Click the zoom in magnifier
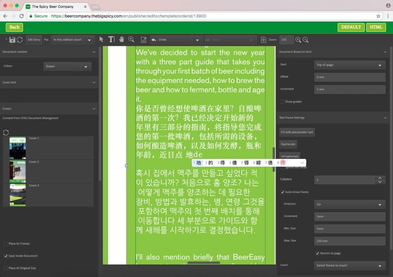The image size is (393, 277). tap(298, 40)
